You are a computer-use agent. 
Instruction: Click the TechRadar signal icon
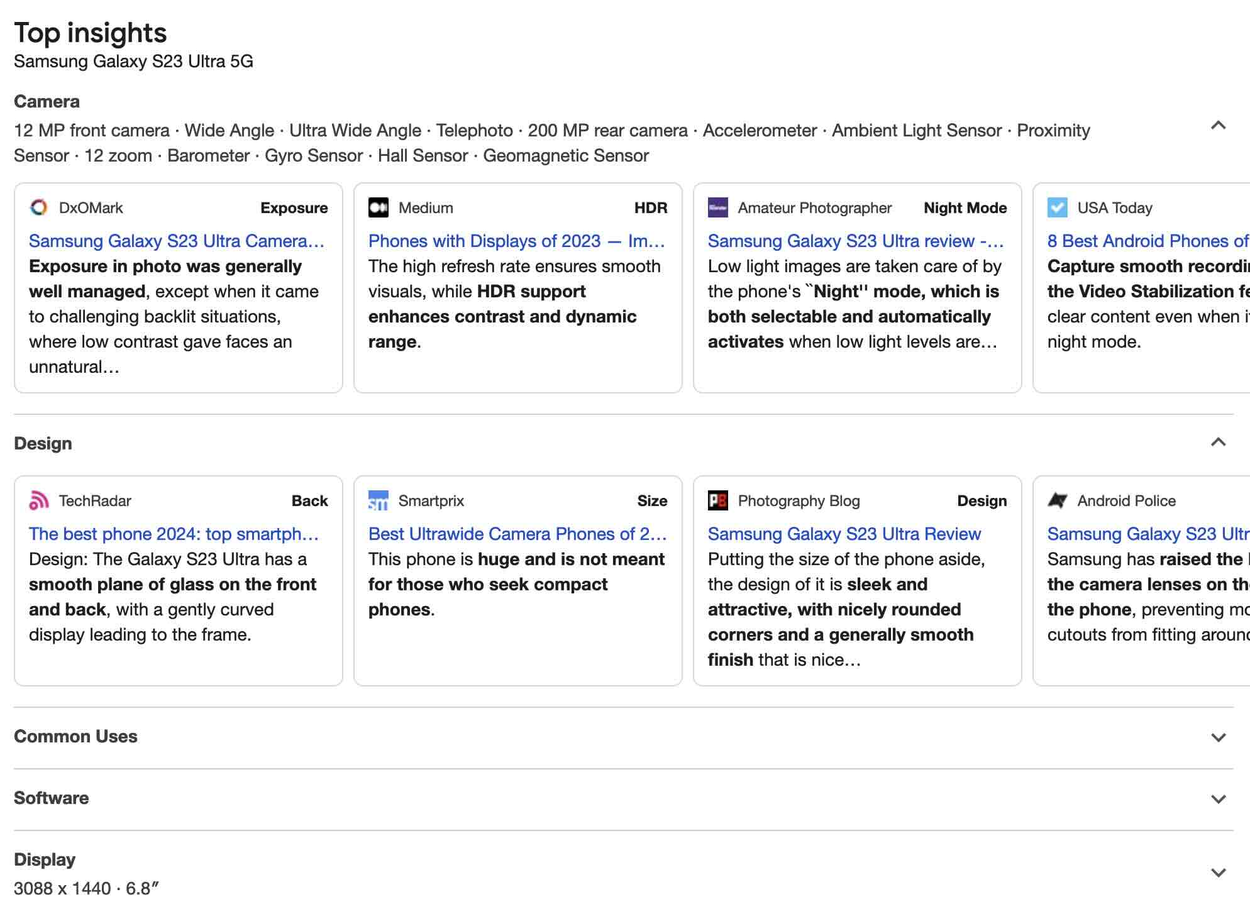39,500
